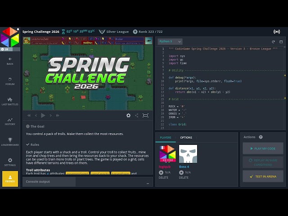This screenshot has height=216, width=288.
Task: Open the LEADERBOARD trophy item
Action: click(x=10, y=142)
